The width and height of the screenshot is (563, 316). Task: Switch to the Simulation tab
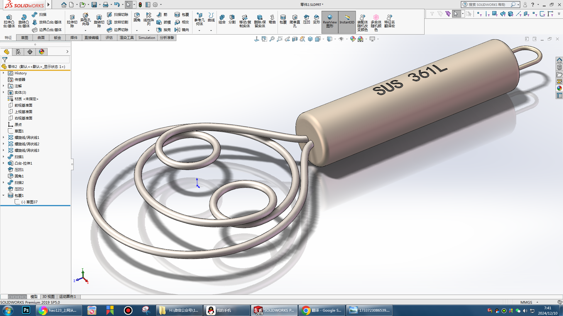pyautogui.click(x=147, y=38)
